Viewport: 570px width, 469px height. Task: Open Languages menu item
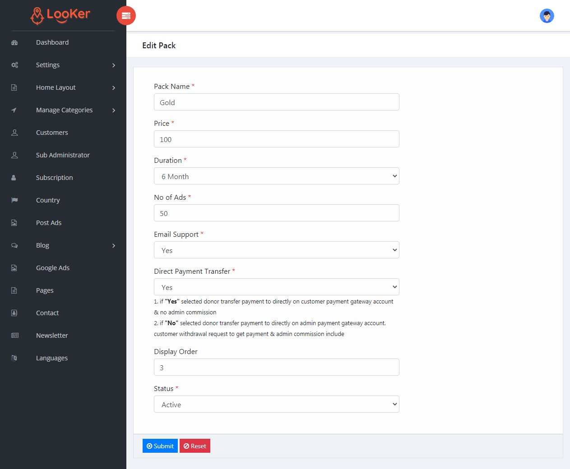click(52, 358)
